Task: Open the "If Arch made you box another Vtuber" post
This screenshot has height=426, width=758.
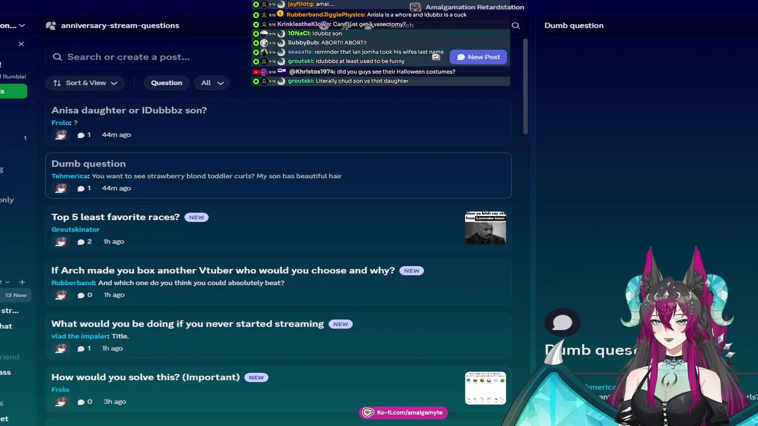Action: point(223,270)
